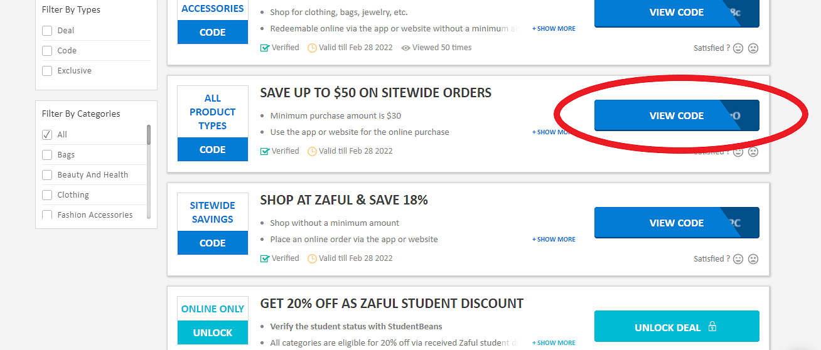This screenshot has height=350, width=821.
Task: Click the happy face icon for accessories coupon
Action: tap(738, 48)
